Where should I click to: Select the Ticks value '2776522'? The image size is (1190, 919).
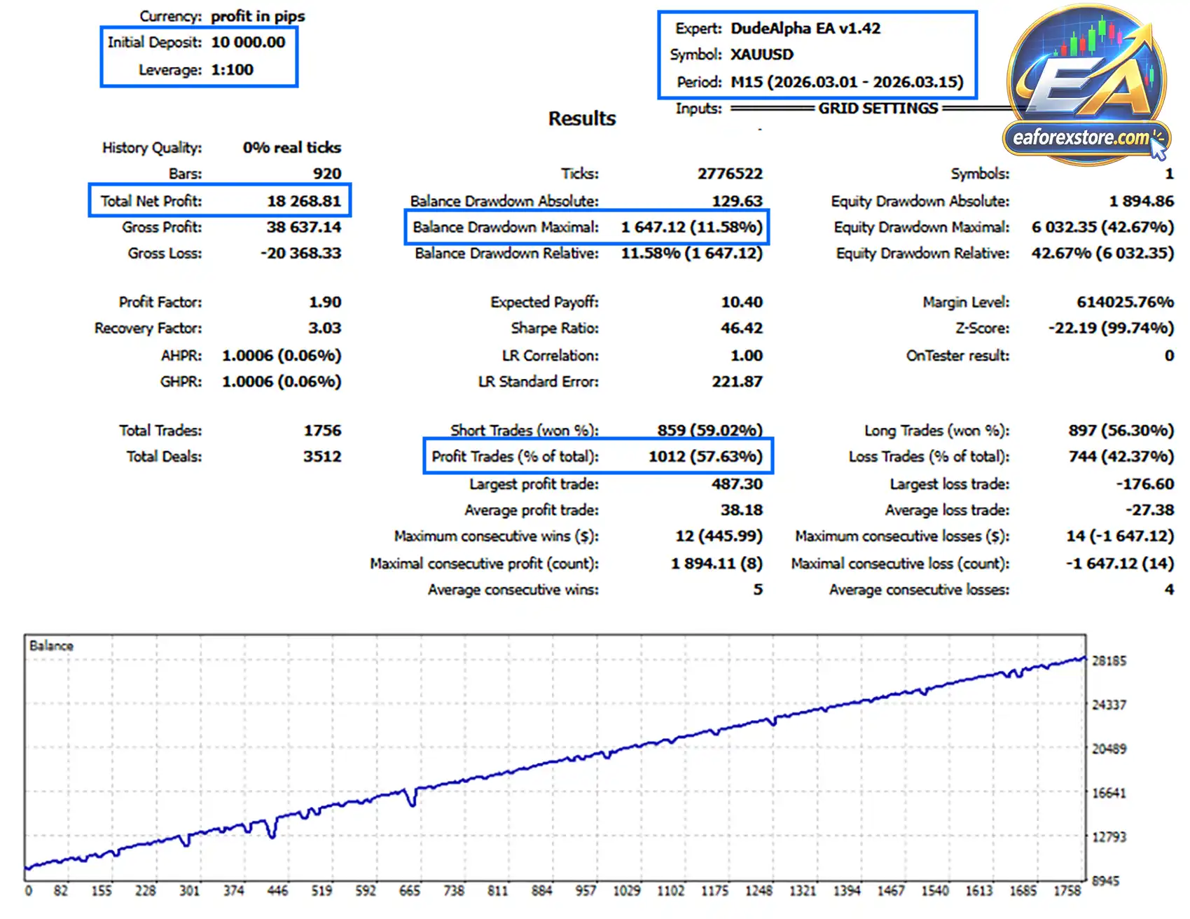730,174
